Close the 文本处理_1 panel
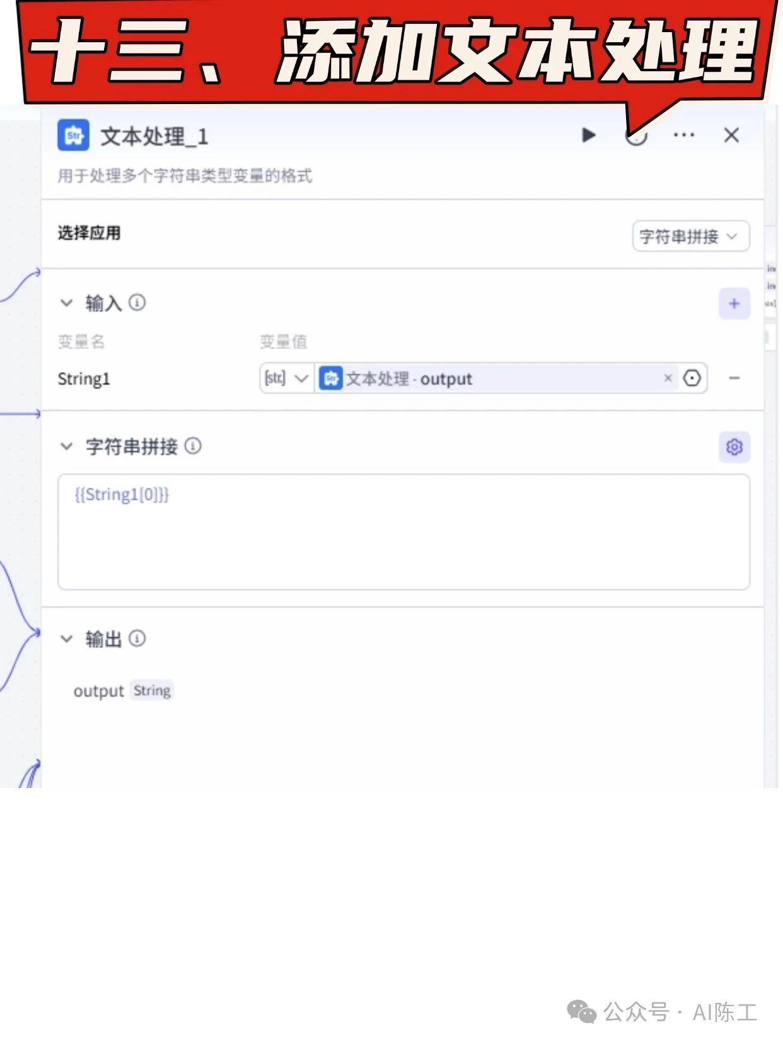The height and width of the screenshot is (1044, 783). click(x=731, y=135)
